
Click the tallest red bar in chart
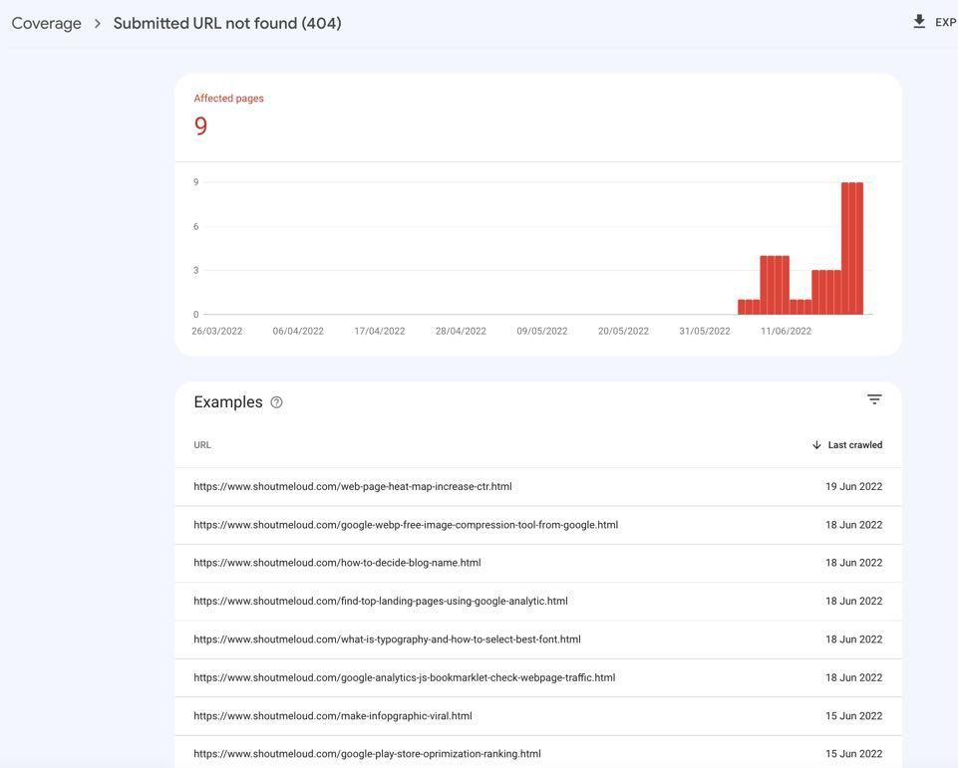click(x=852, y=248)
